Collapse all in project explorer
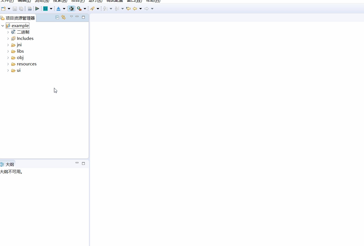The width and height of the screenshot is (364, 246). [x=57, y=17]
